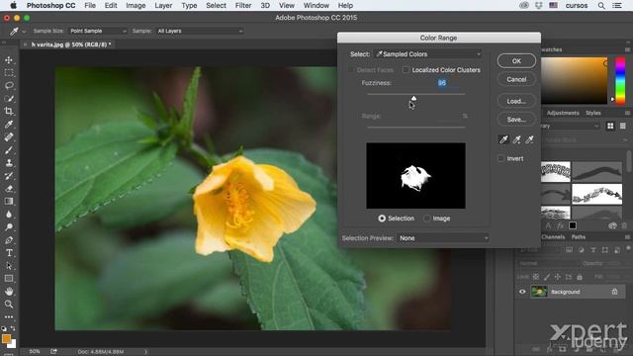The width and height of the screenshot is (633, 356).
Task: Check the Invert checkbox
Action: click(500, 158)
